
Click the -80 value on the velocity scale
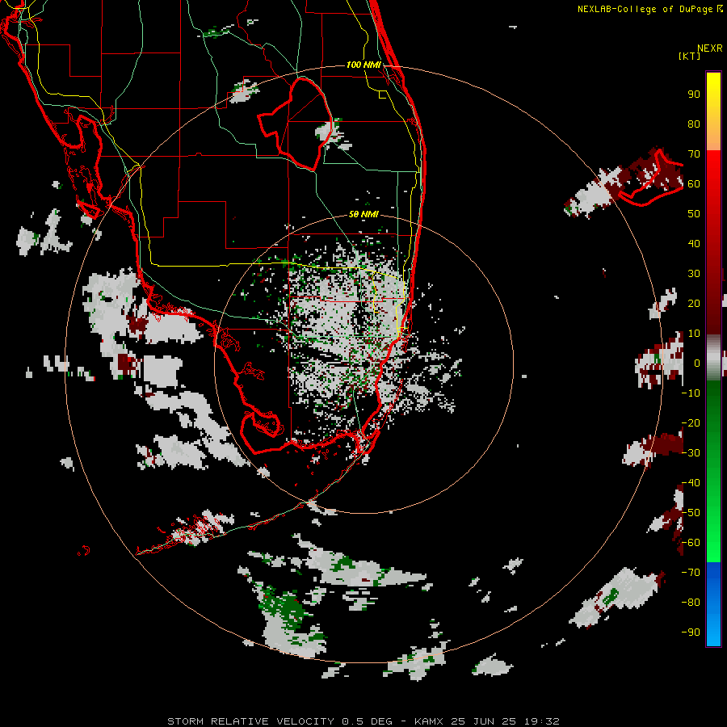[691, 603]
